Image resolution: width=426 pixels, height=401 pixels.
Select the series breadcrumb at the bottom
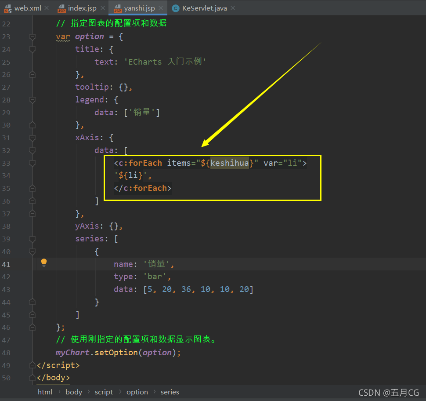(x=170, y=392)
